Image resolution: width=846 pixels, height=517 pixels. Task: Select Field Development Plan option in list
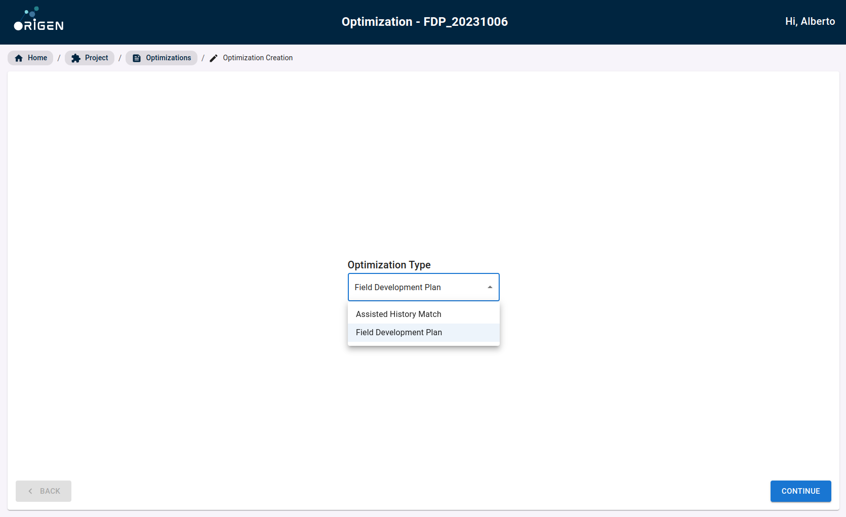tap(424, 332)
